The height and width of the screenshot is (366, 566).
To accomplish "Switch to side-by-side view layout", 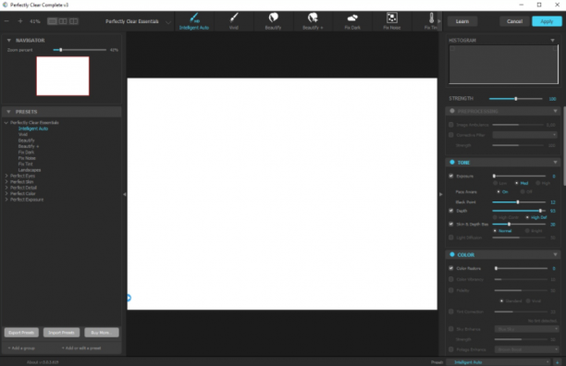I will [x=74, y=21].
